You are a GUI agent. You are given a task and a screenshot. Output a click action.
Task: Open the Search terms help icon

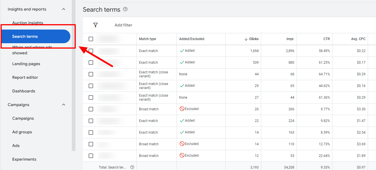coord(125,9)
